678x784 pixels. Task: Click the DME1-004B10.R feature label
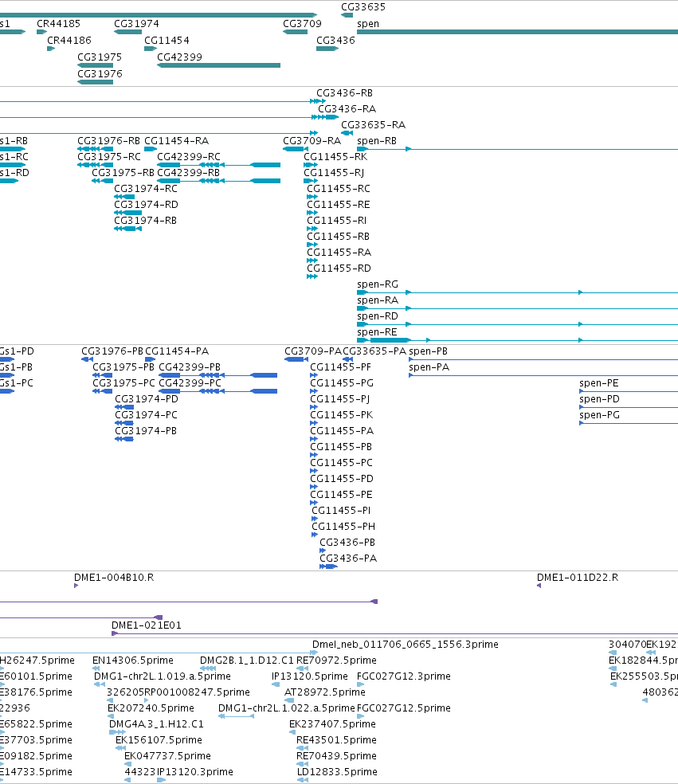tap(114, 578)
